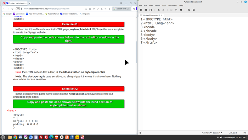Open Opera easy setup icon
This screenshot has height=140, width=248.
coord(106,9)
